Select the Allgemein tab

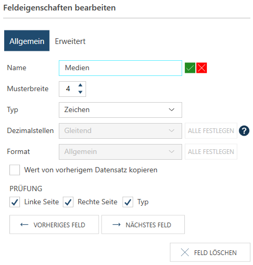(27, 41)
